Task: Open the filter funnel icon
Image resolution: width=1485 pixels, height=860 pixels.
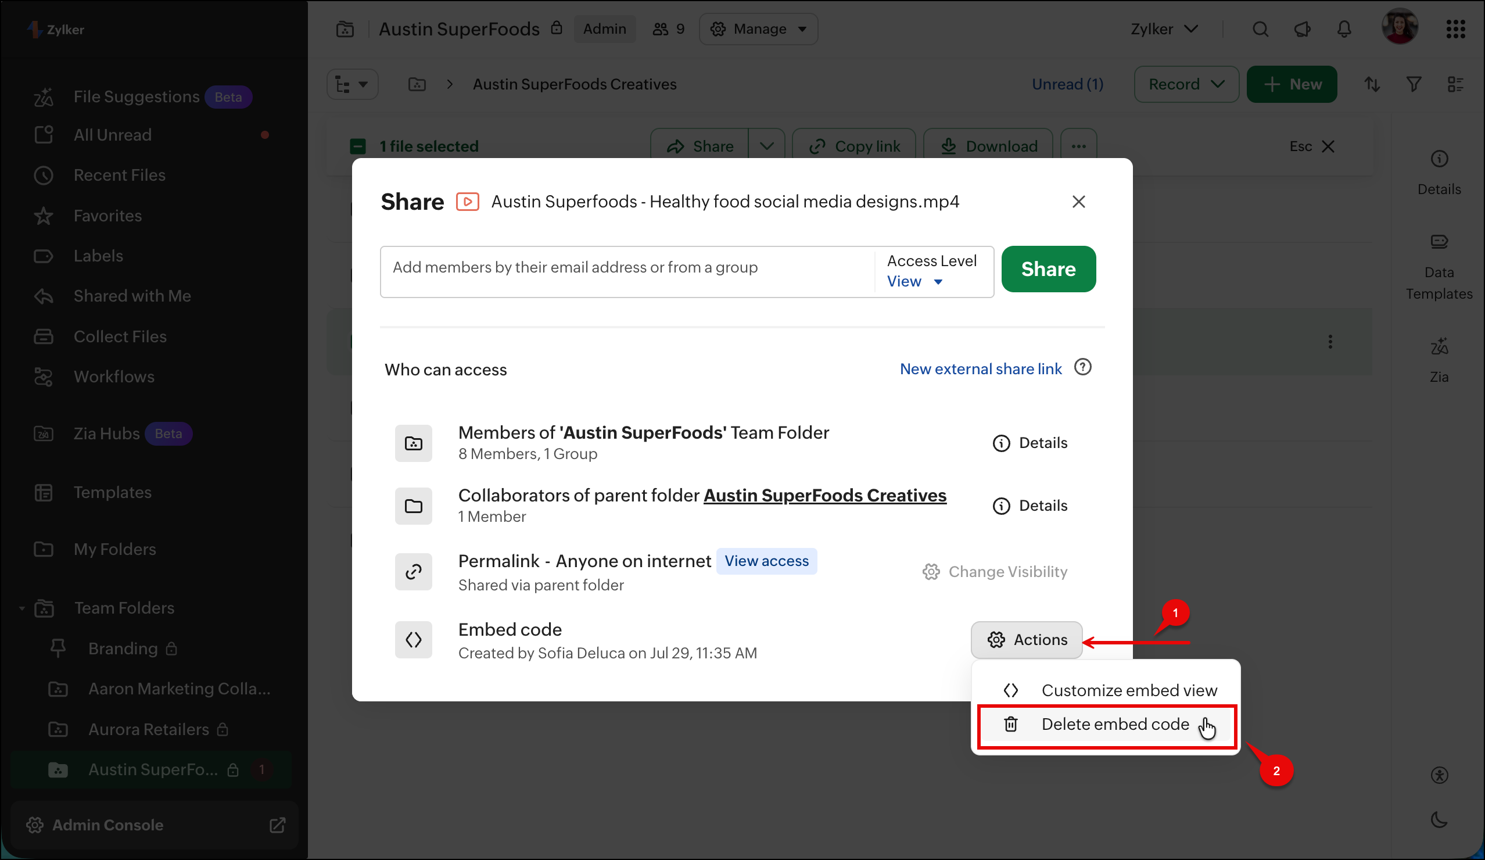Action: click(1414, 84)
